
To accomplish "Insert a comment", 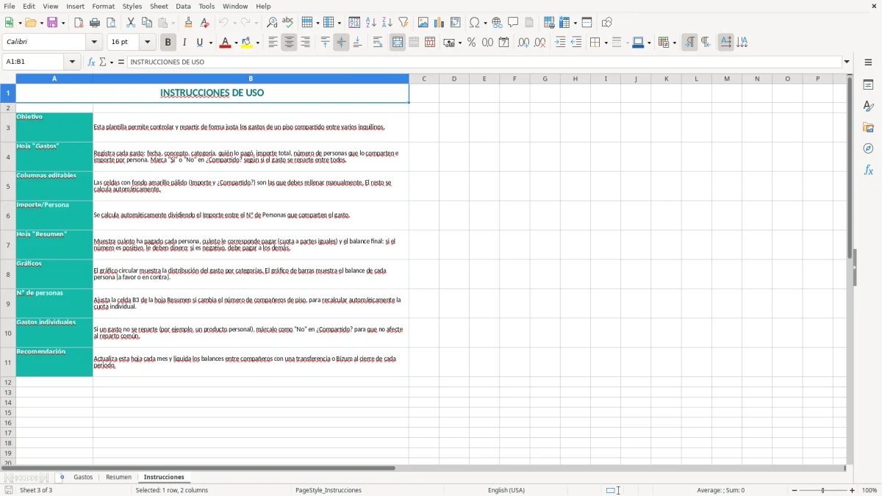I will (x=513, y=23).
